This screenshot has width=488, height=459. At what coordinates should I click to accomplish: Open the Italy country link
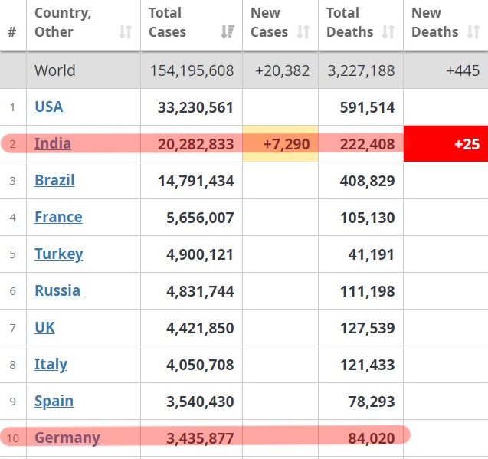click(x=51, y=364)
